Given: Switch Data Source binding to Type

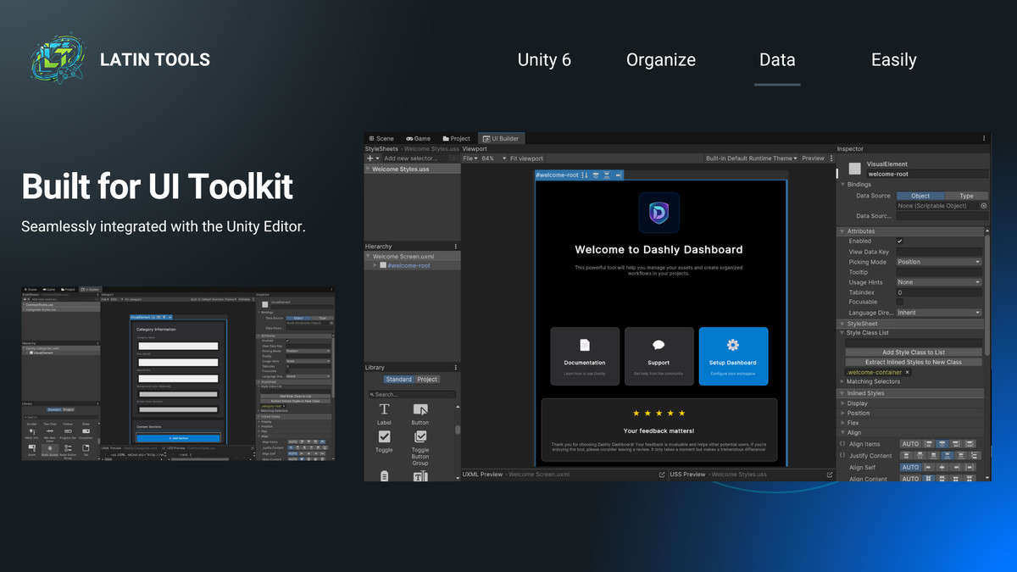Looking at the screenshot, I should [x=968, y=195].
